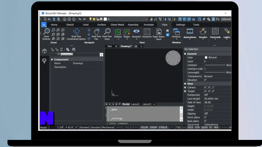Open the Sketch ribbon tab

[x=70, y=25]
